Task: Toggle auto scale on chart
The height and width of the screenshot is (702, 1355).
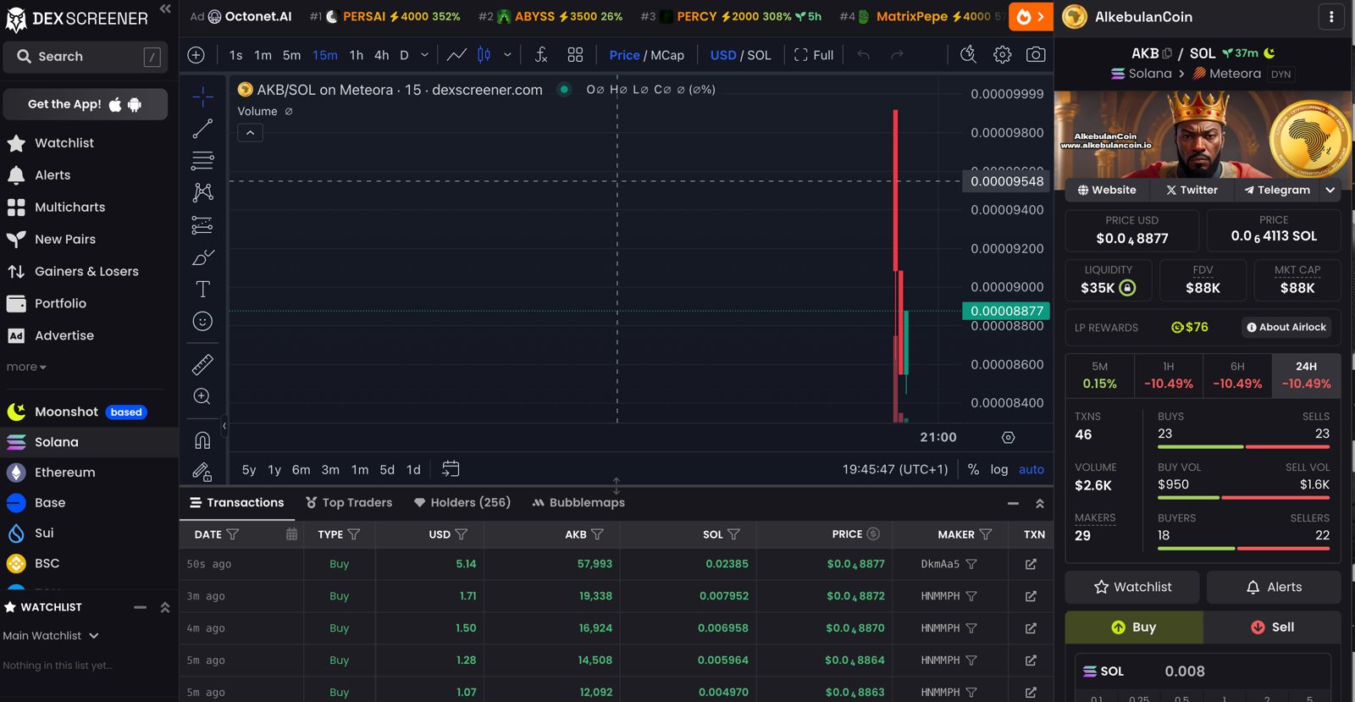Action: 1031,469
